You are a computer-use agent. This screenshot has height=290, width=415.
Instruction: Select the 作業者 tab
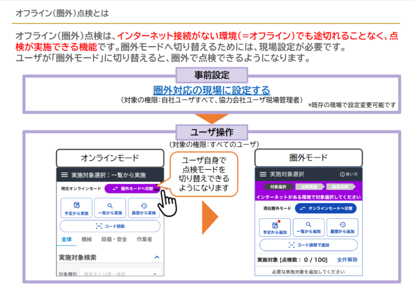tap(144, 239)
